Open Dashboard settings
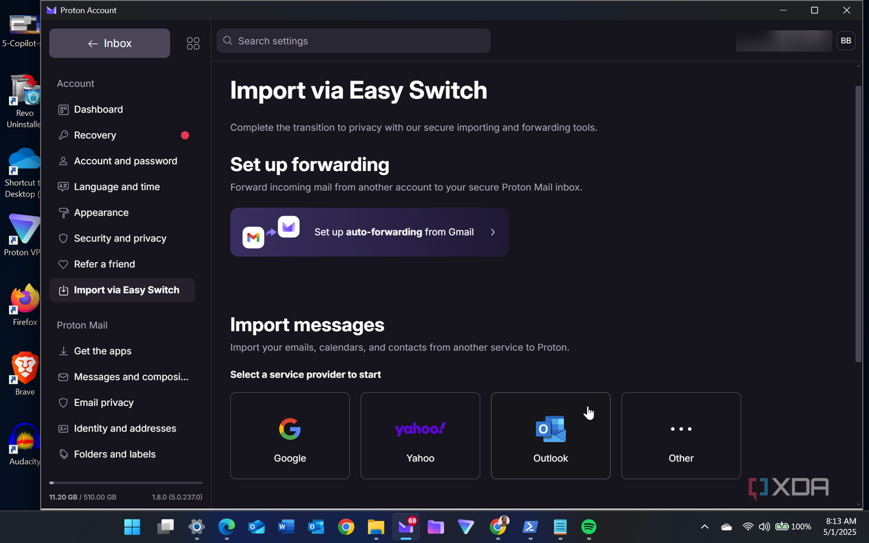The height and width of the screenshot is (543, 869). click(122, 109)
